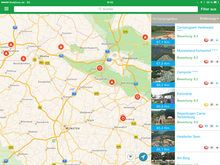Select the heart marker near Warendorf
Viewport: 220px width, 165px height.
[x=123, y=118]
